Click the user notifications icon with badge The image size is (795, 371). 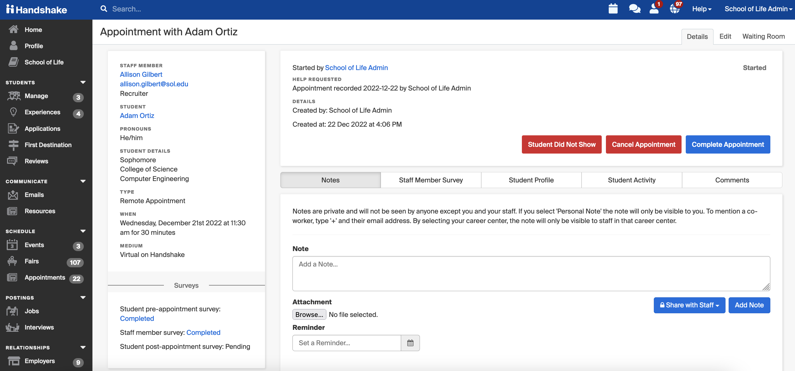(x=654, y=9)
